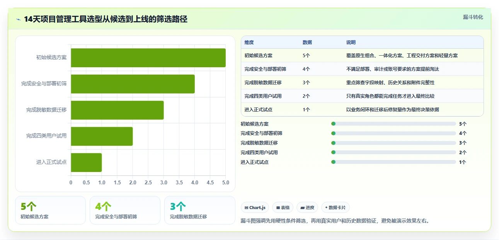Image resolution: width=499 pixels, height=240 pixels.
Task: Click table cell 初始候选方案
Action: 258,56
